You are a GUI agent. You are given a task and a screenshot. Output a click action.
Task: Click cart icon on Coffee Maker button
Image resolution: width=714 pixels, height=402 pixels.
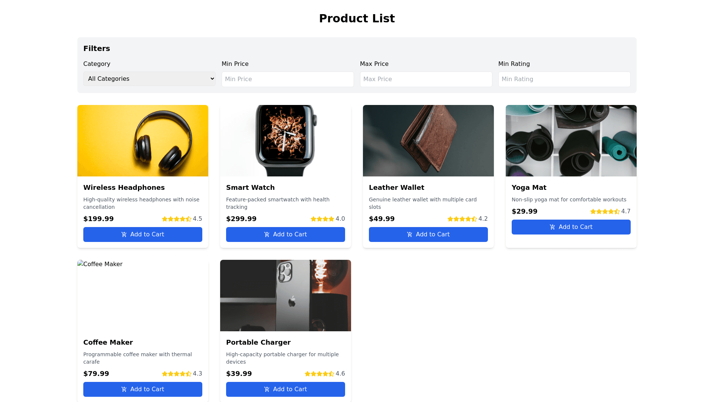[x=124, y=389]
